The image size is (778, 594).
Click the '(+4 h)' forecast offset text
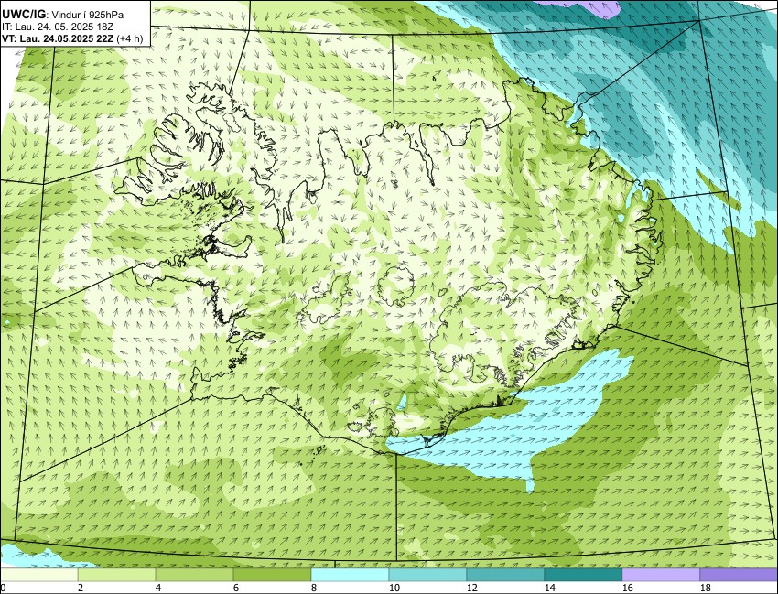coord(129,38)
